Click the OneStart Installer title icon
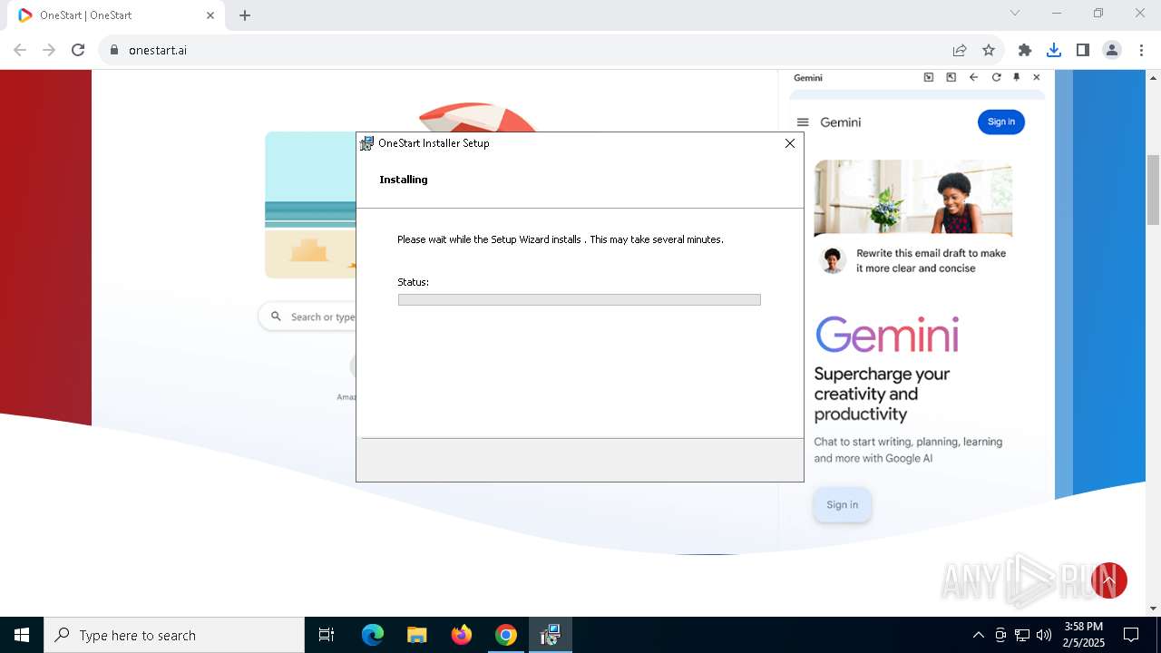The image size is (1161, 653). [366, 143]
